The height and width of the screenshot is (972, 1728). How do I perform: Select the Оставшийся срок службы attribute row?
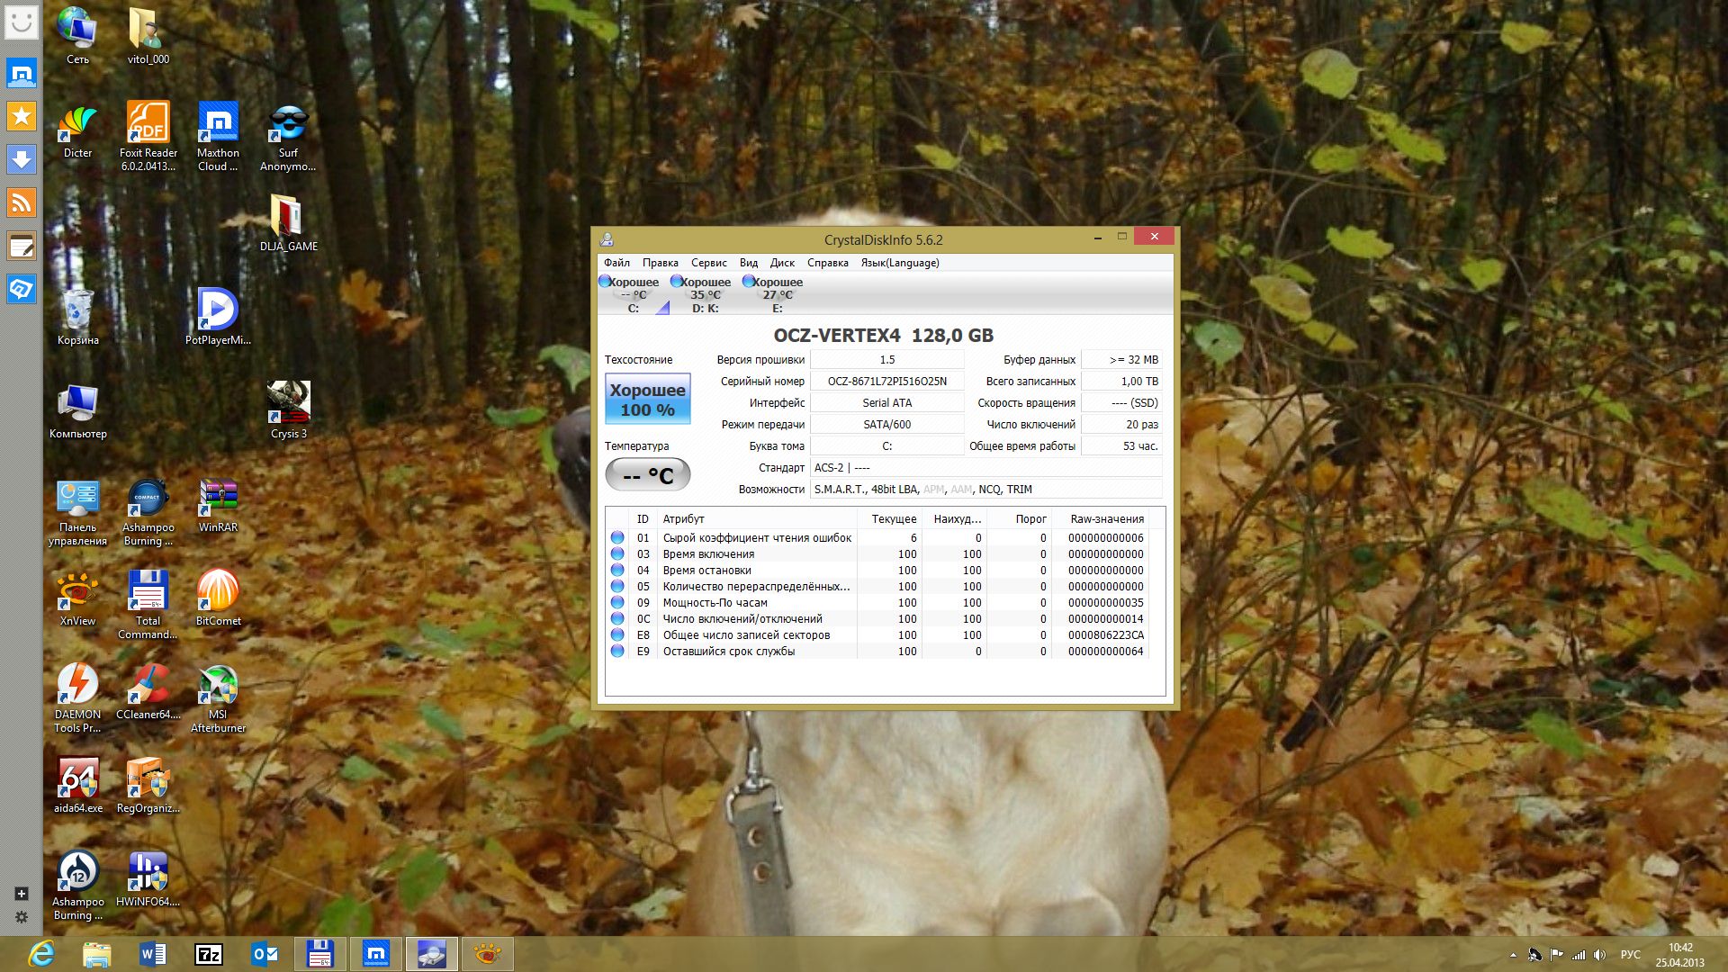point(728,652)
